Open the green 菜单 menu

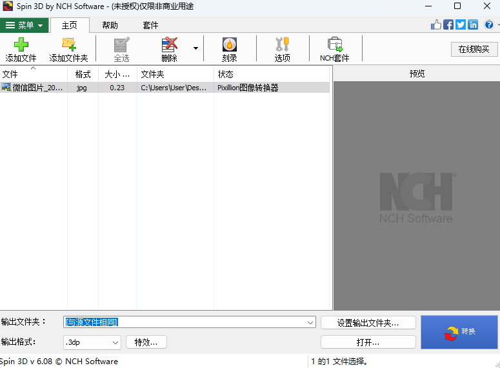click(25, 25)
